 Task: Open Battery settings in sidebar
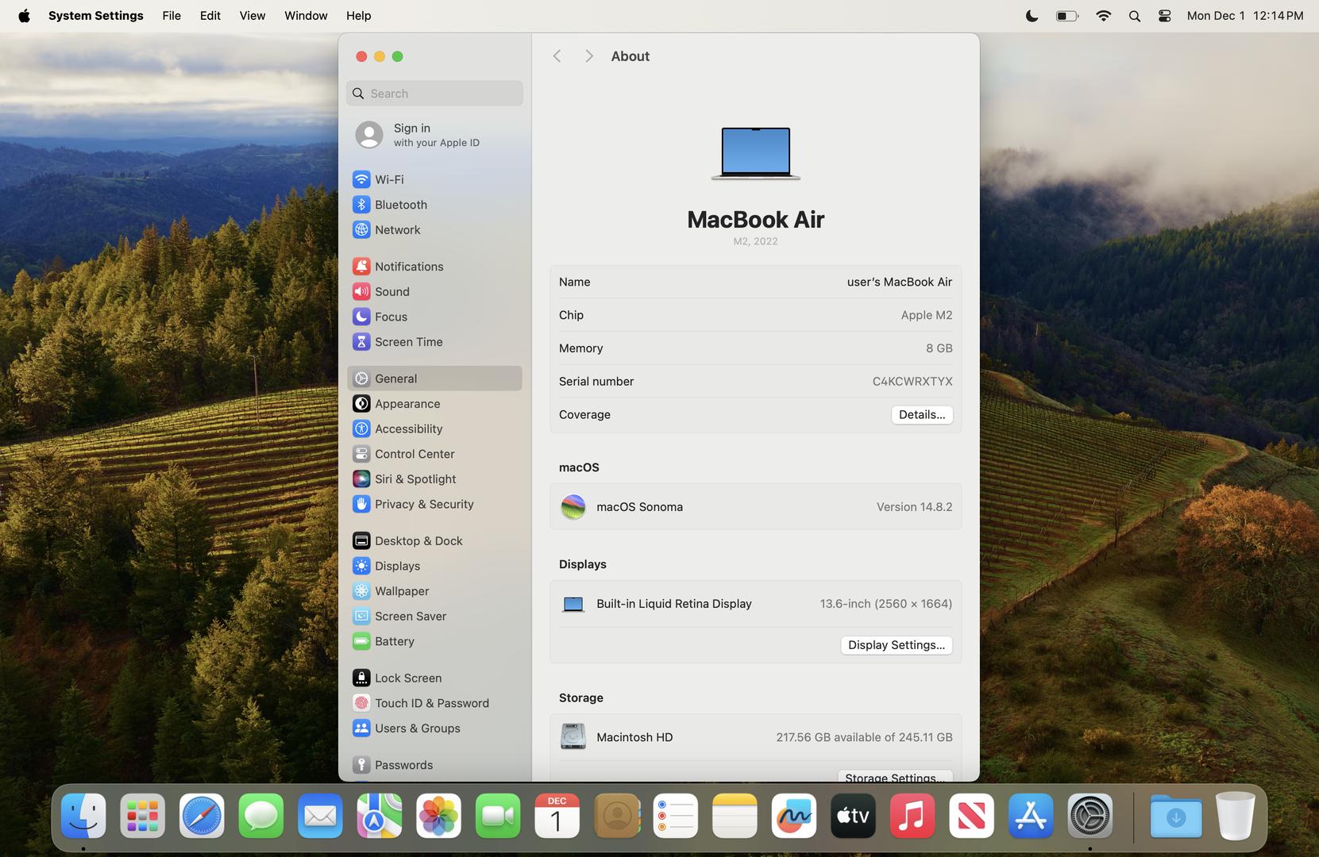394,641
